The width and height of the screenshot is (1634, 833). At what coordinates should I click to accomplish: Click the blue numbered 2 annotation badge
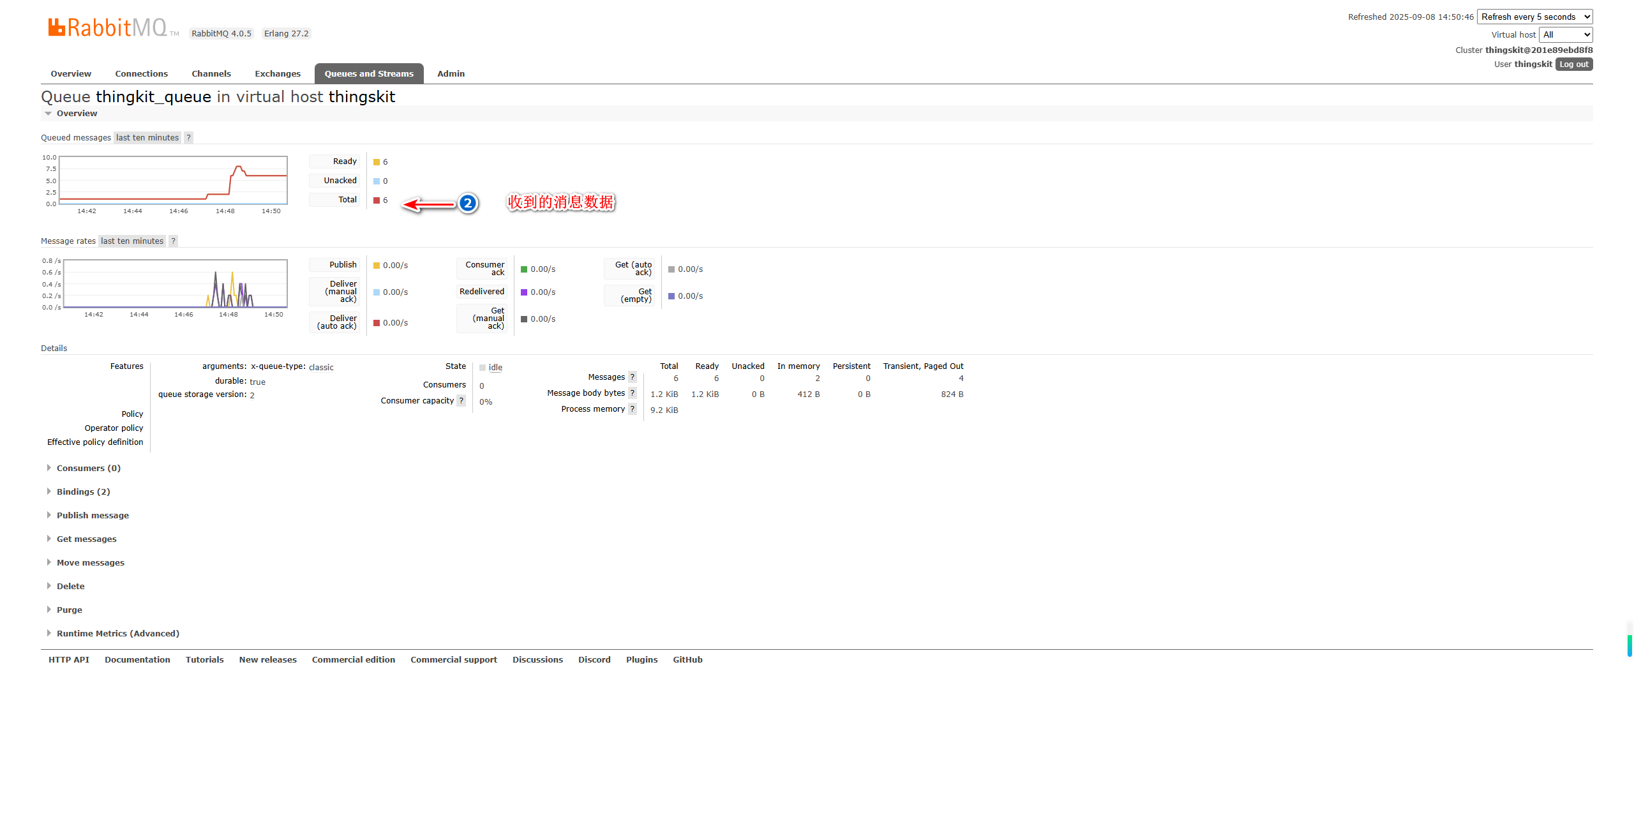point(468,203)
